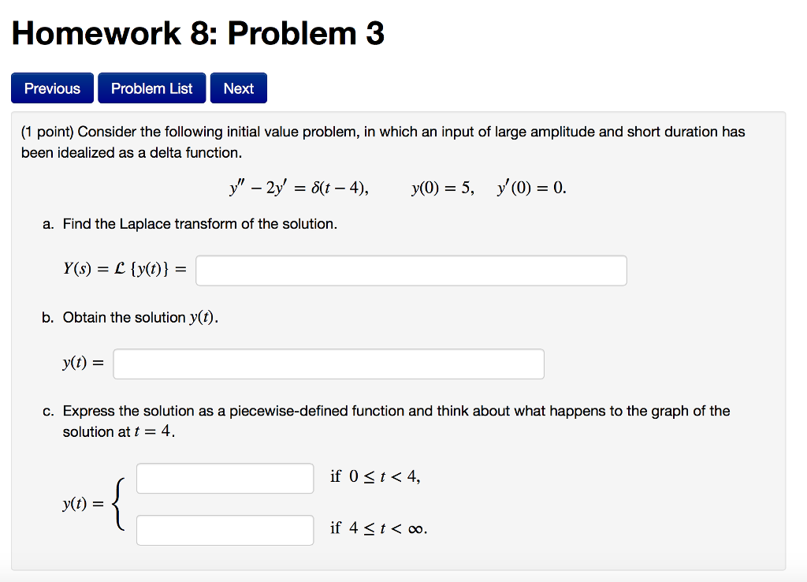The height and width of the screenshot is (582, 807).
Task: Select the y(t) solution answer box
Action: pos(327,363)
